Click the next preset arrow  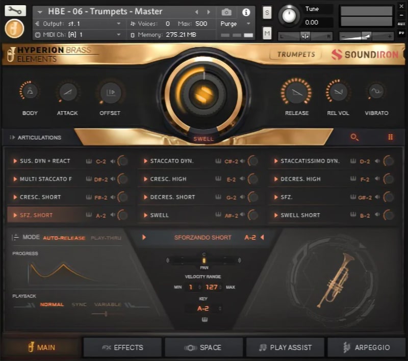coord(209,12)
